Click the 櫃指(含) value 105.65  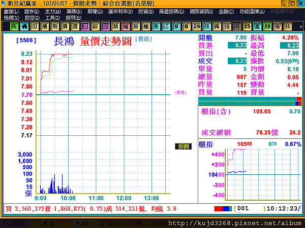(262, 111)
